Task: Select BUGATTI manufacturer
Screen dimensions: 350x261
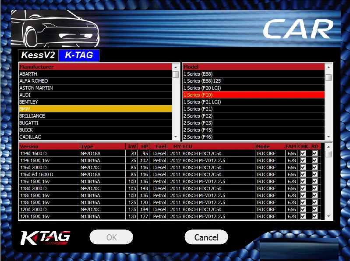Action: click(95, 123)
